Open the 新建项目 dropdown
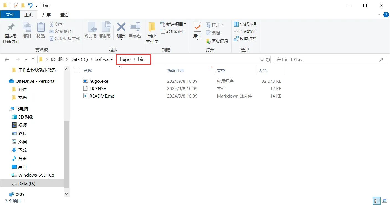The height and width of the screenshot is (205, 390). click(173, 24)
